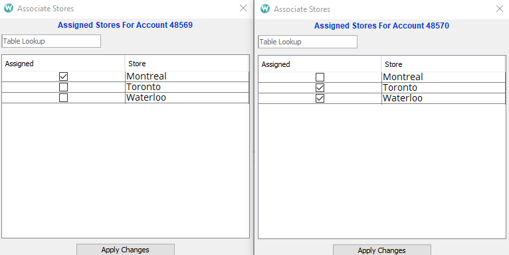Uncheck Toronto for Account 48570
Viewport: 509px width, 255px height.
pos(320,88)
